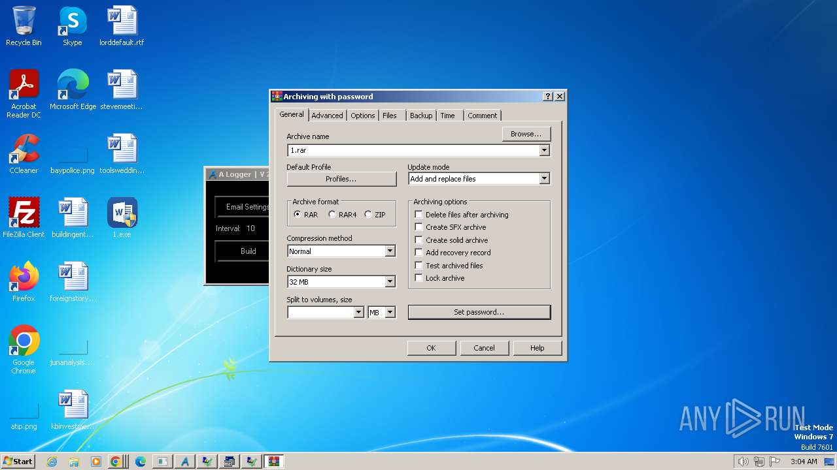Switch to the Options tab

click(x=362, y=116)
